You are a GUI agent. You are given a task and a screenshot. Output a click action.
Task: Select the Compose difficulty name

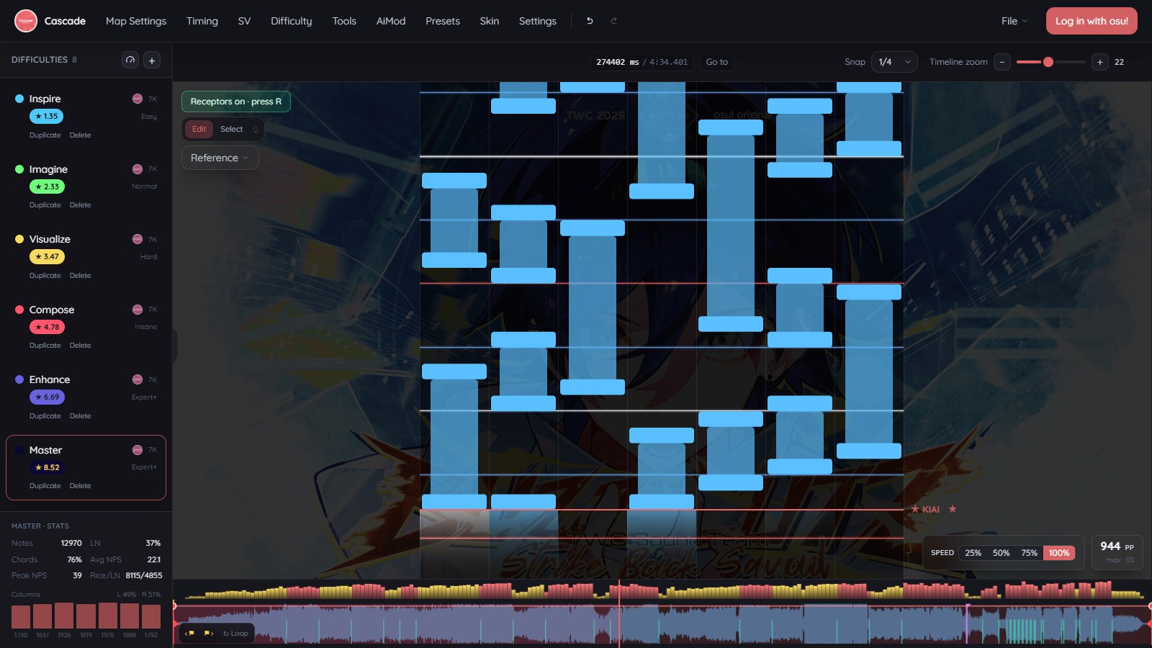(52, 310)
